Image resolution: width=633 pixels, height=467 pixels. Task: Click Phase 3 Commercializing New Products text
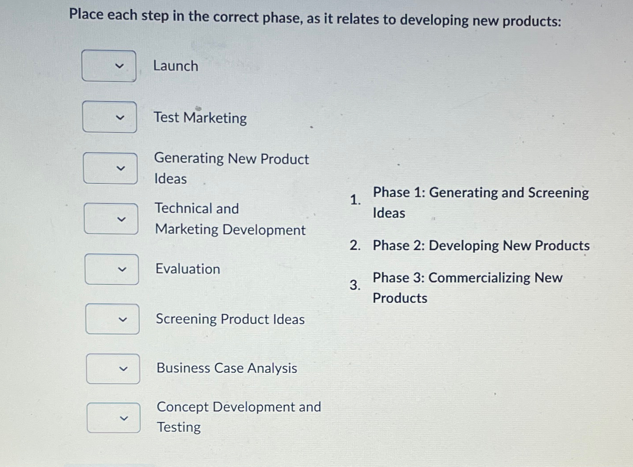point(467,288)
